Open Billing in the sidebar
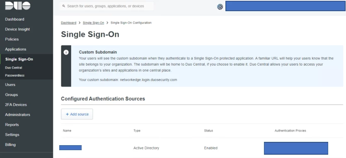346x158 pixels. coord(10,145)
